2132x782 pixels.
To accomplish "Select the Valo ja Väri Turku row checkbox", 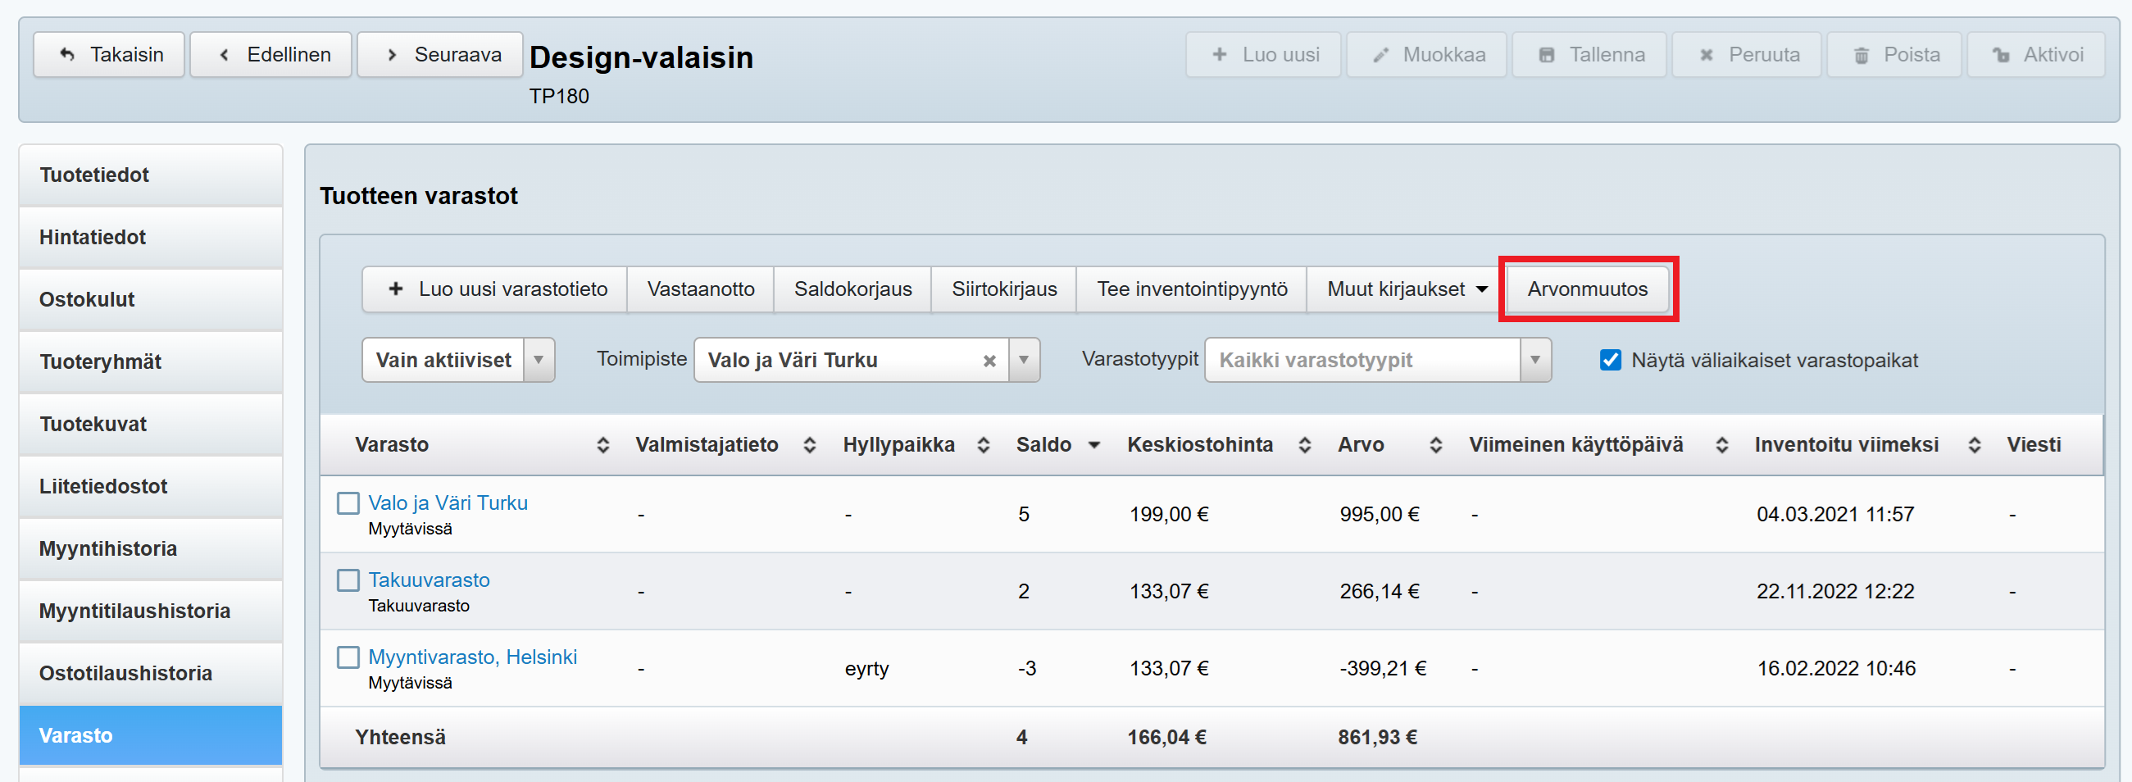I will click(x=348, y=503).
